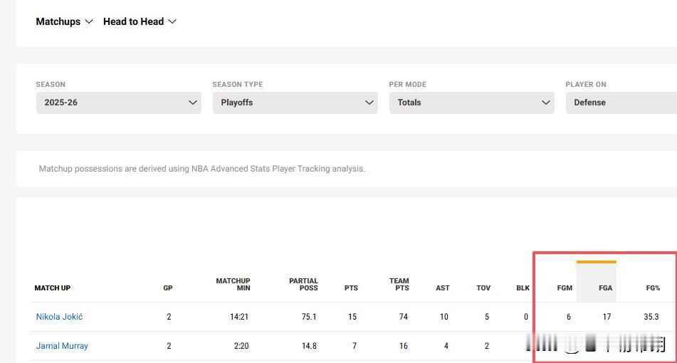
Task: Sort table by MATCH UP column
Action: [53, 288]
